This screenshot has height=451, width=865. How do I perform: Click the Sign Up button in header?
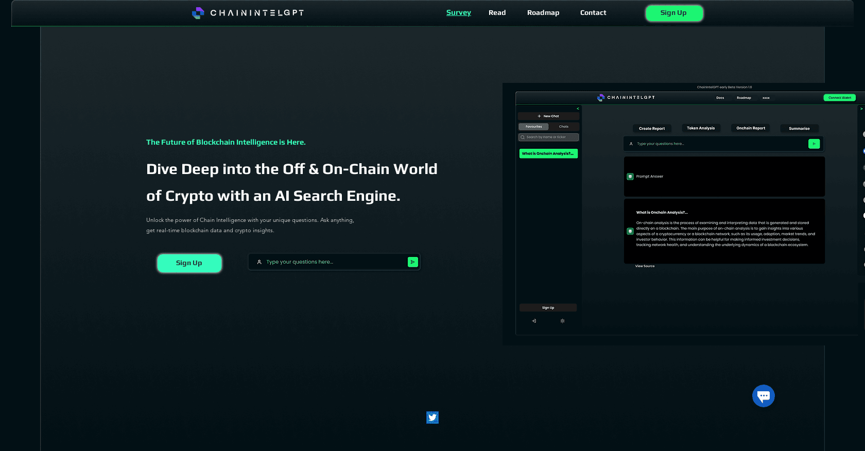tap(674, 13)
